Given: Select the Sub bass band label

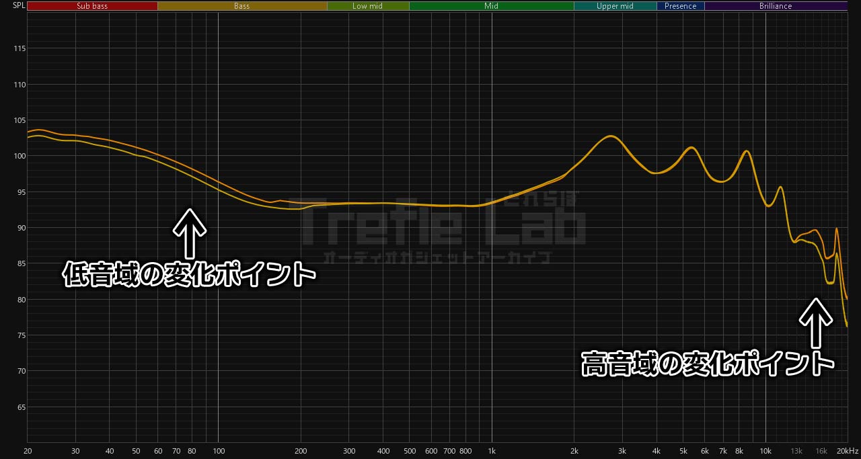Looking at the screenshot, I should click(x=92, y=6).
